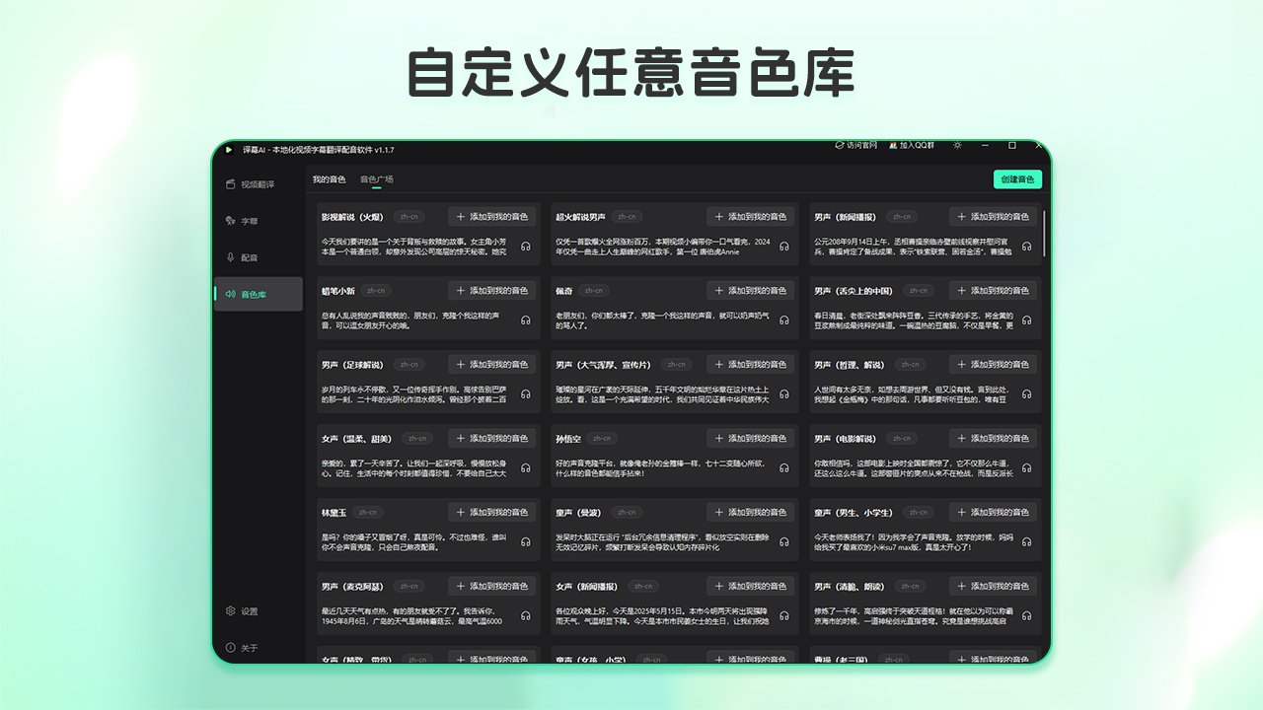Listen to the 男声（舌尖上的中国） sample
The width and height of the screenshot is (1263, 710).
coord(1027,320)
